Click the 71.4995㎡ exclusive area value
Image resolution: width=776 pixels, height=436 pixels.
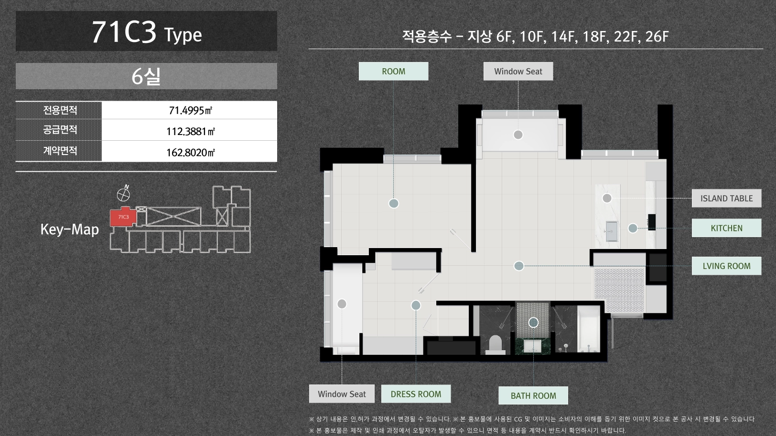coord(190,111)
